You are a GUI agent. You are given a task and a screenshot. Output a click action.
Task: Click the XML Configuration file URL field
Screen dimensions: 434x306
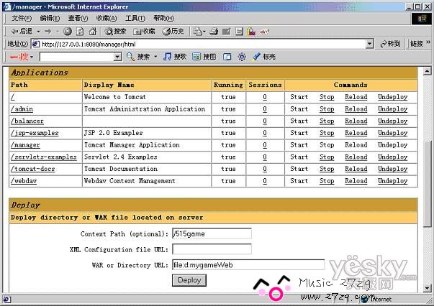tap(212, 249)
